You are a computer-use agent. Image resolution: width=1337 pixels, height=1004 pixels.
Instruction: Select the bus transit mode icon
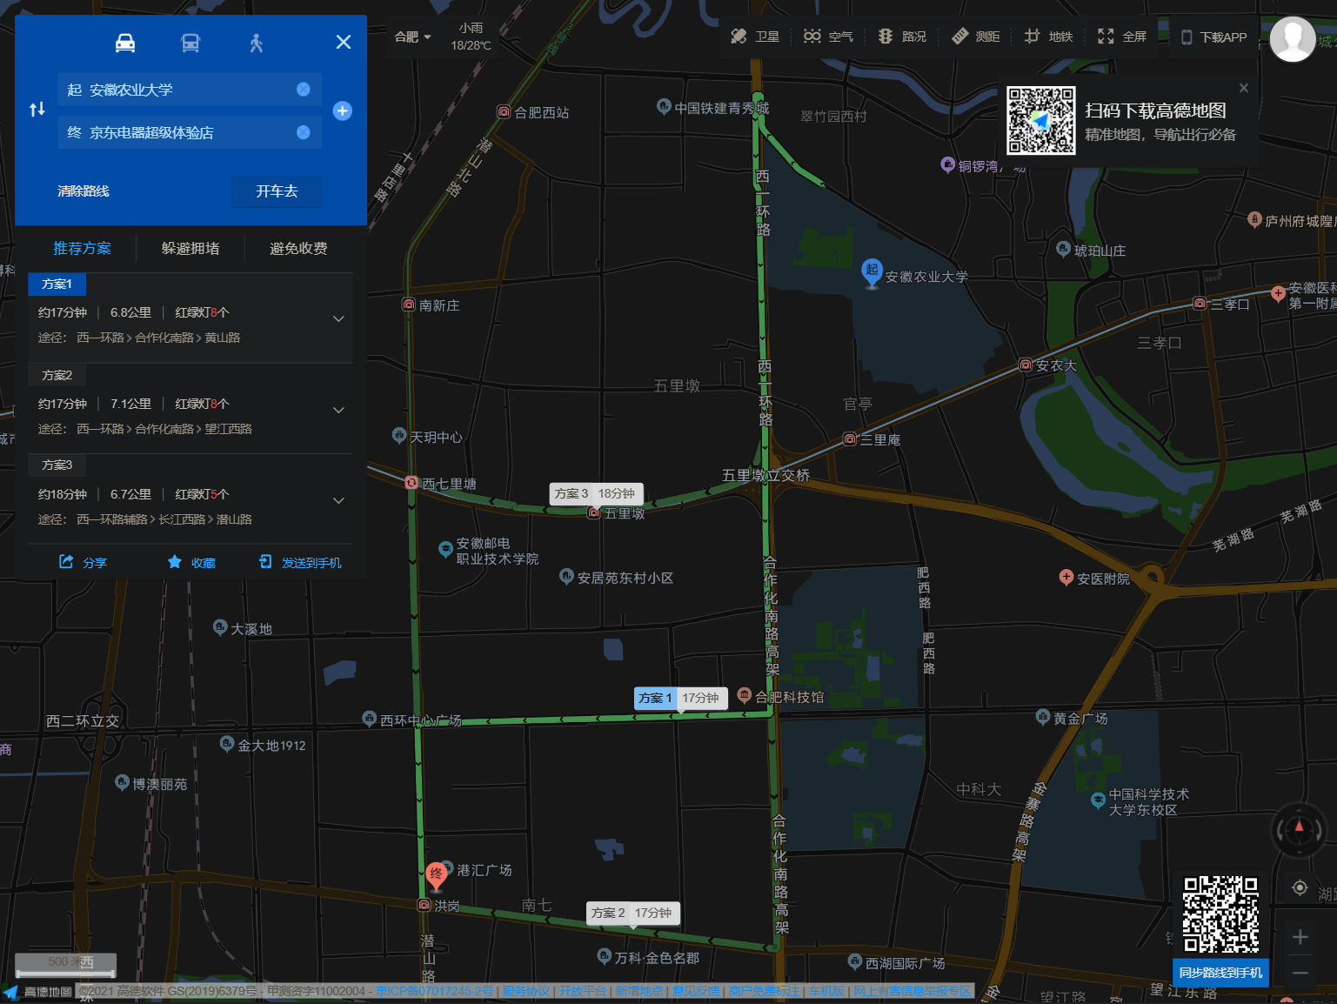click(191, 43)
